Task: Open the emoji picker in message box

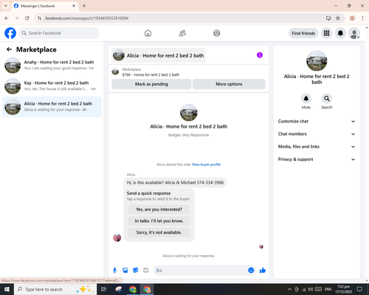Action: pos(251,271)
